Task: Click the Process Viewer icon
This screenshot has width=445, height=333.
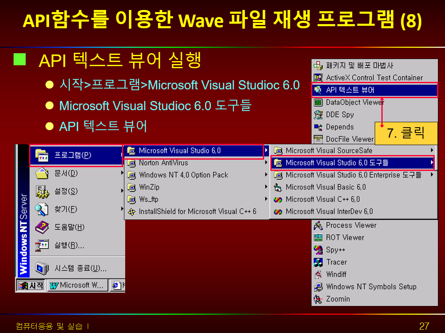Action: 318,225
